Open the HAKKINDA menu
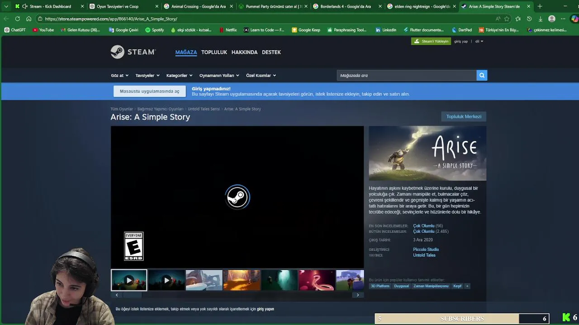 244,52
